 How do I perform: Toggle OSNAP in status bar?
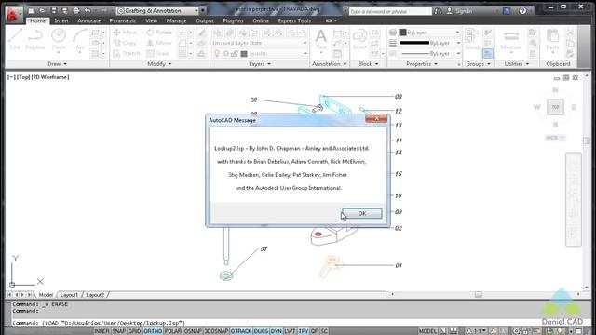point(193,331)
